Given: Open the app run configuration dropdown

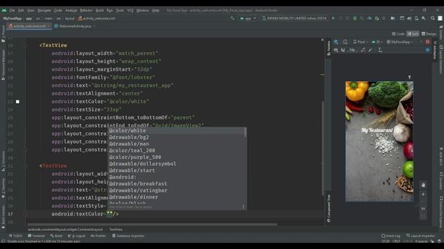Looking at the screenshot, I should [x=248, y=19].
